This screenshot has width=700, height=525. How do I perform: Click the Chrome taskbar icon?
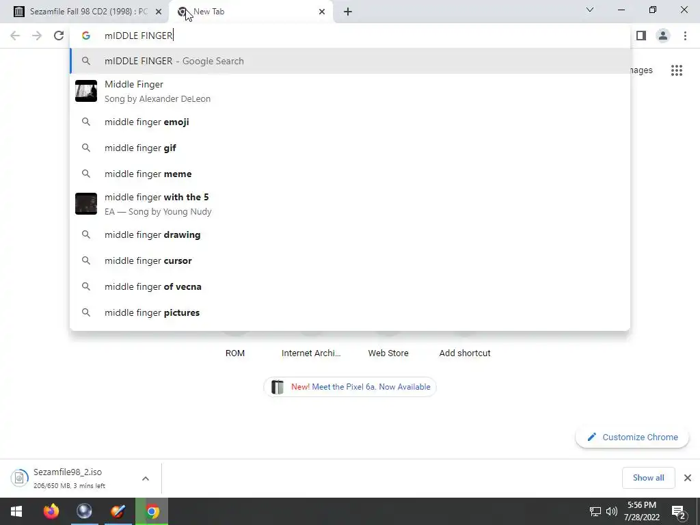[x=152, y=511]
